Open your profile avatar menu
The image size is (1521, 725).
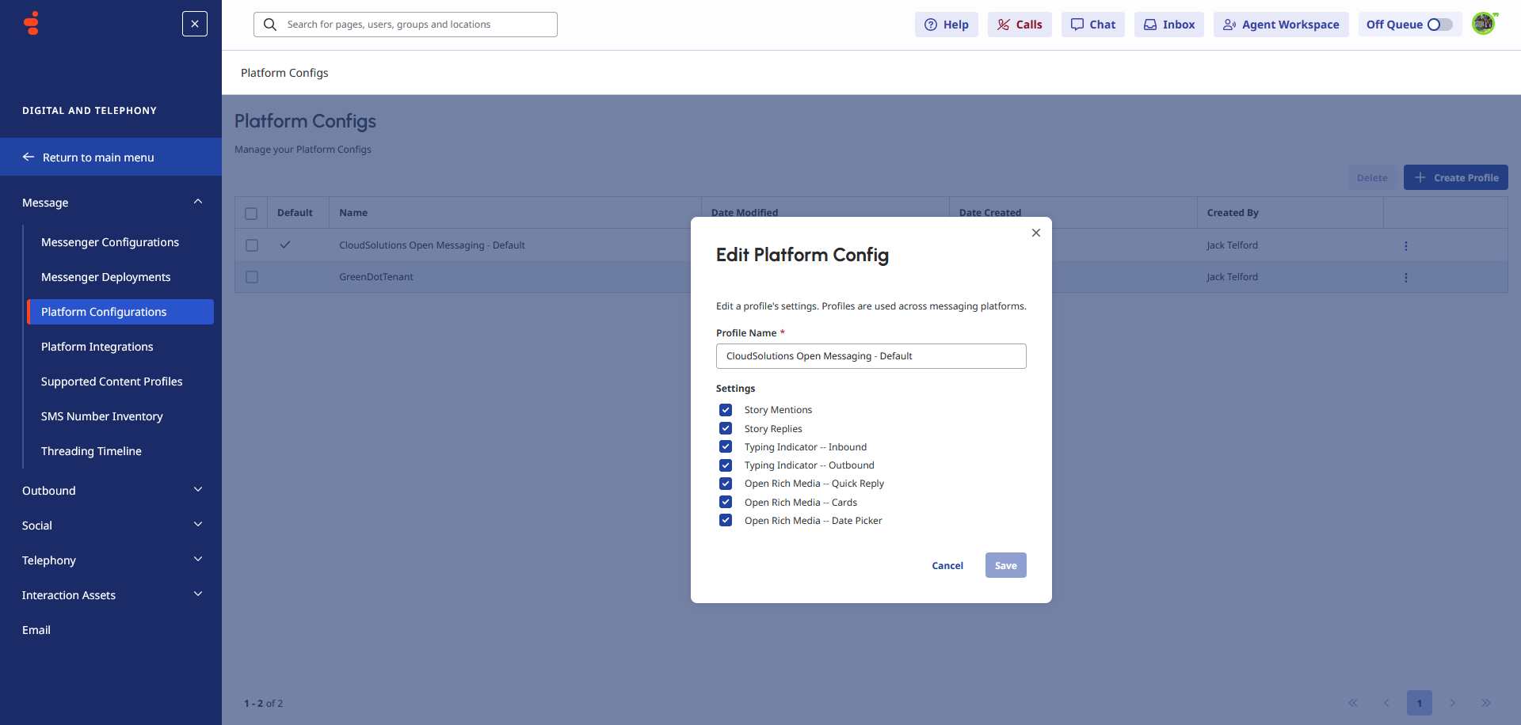pos(1485,23)
